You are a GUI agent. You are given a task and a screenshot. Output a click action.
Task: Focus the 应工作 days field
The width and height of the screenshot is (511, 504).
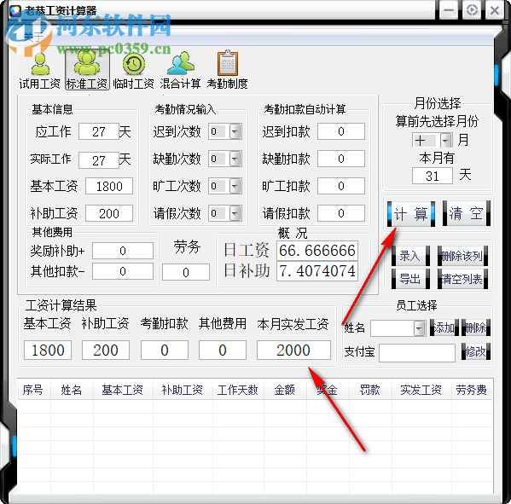tap(99, 131)
